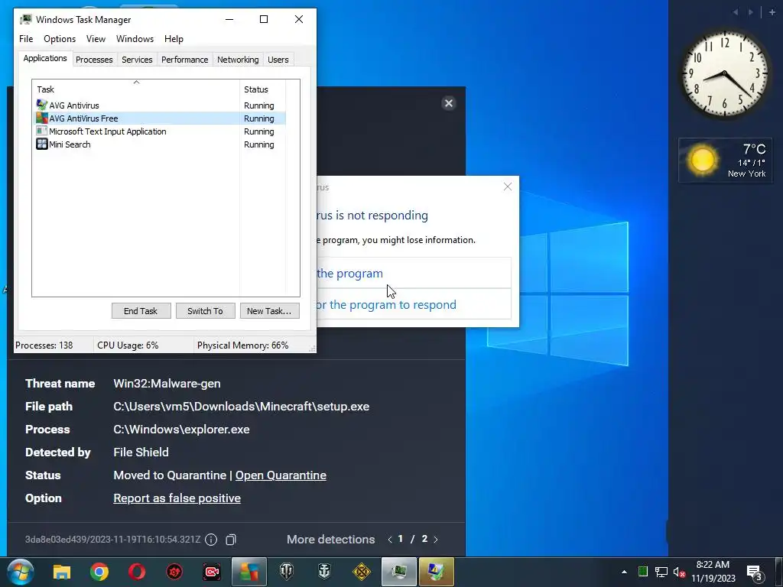Open the notification center with 3 alerts
Viewport: 783px width, 587px height.
click(755, 572)
